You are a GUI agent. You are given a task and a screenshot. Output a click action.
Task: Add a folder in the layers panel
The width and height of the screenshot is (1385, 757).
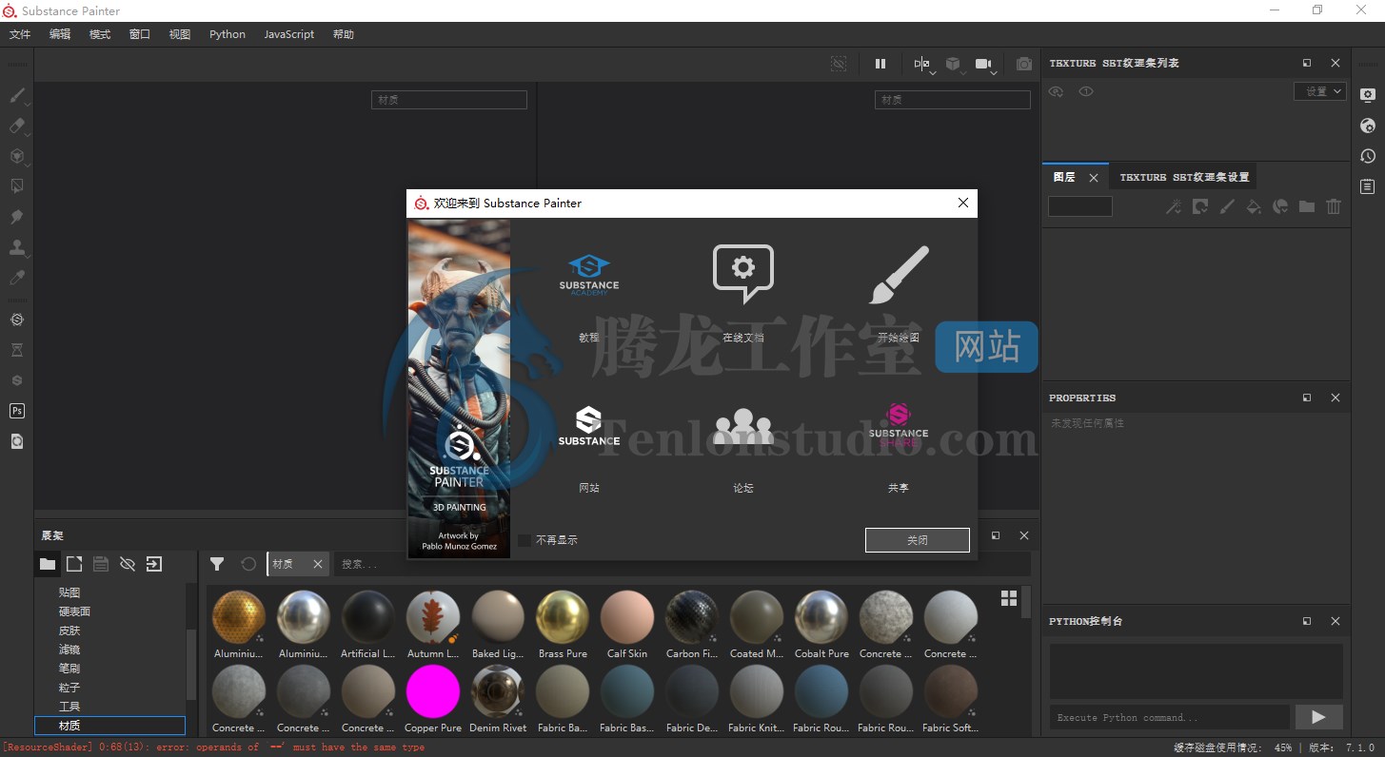(x=1307, y=206)
